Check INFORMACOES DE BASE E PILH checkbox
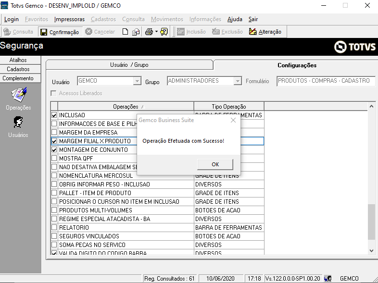Viewport: 378px width, 283px height. coord(54,124)
